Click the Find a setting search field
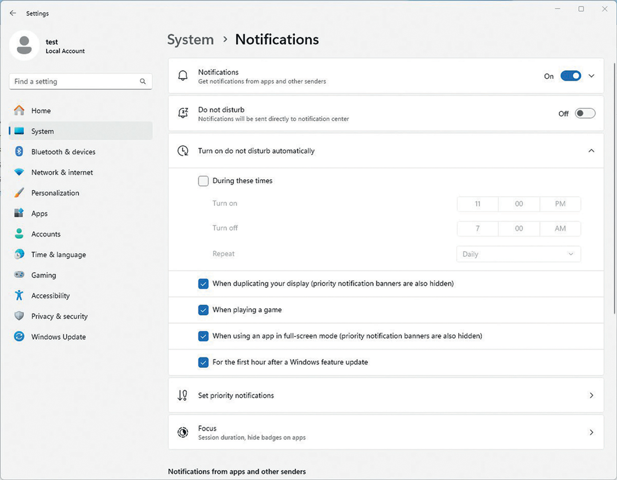617x480 pixels. pyautogui.click(x=75, y=81)
